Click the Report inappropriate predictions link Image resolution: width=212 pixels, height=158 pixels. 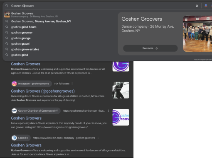click(x=203, y=60)
